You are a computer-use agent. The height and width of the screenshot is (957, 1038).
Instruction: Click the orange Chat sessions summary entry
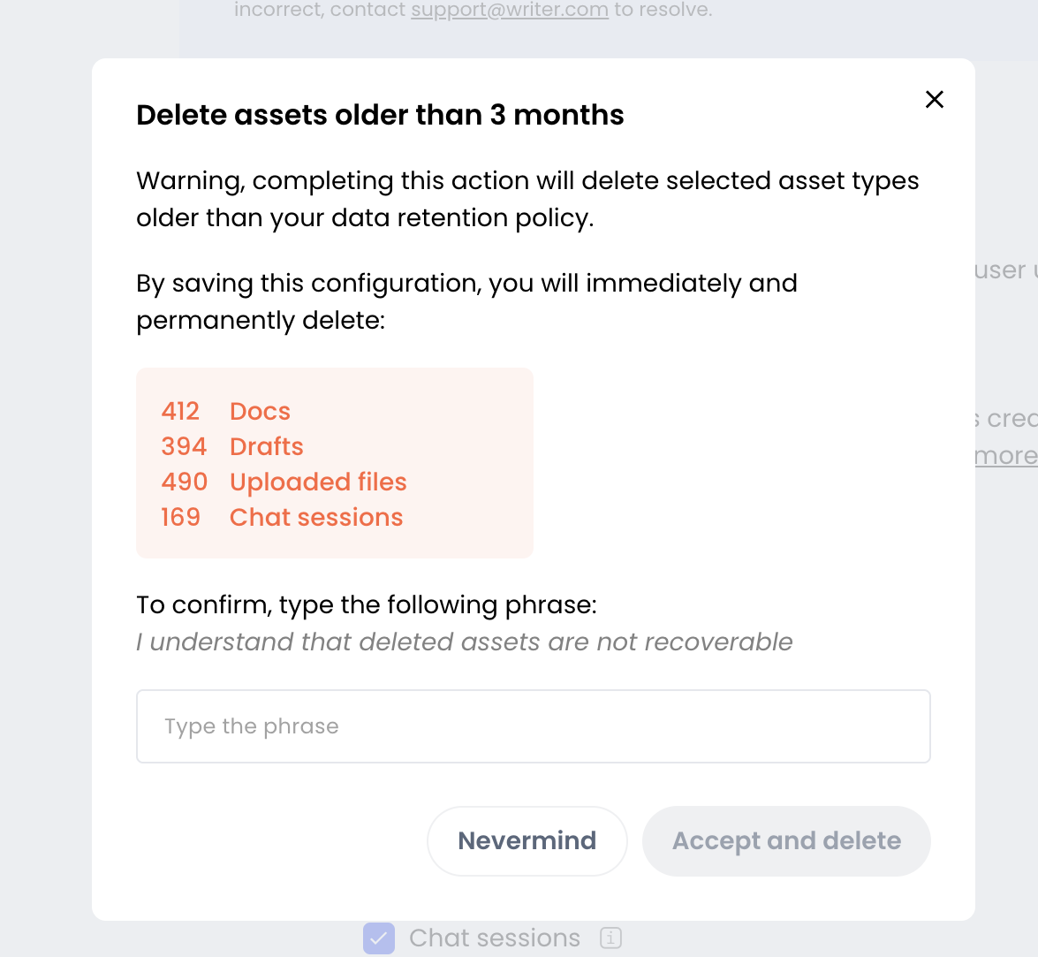[x=316, y=518]
